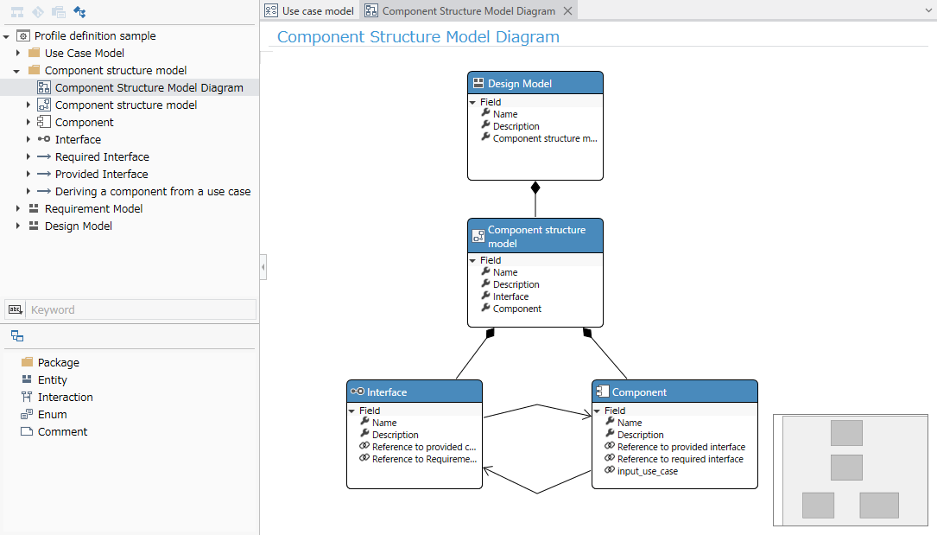Choose Package from the palette
This screenshot has height=535, width=937.
(59, 362)
